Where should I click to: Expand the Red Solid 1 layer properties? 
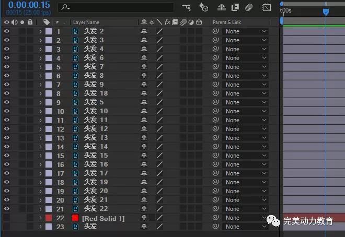pyautogui.click(x=40, y=218)
